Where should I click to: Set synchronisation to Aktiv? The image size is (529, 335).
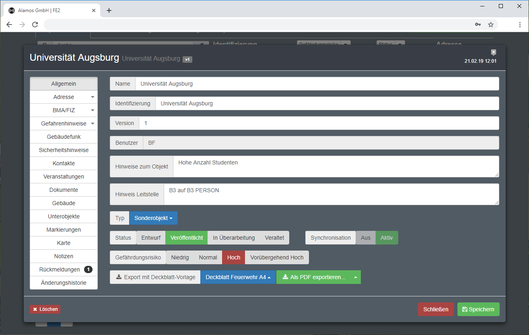coord(387,238)
